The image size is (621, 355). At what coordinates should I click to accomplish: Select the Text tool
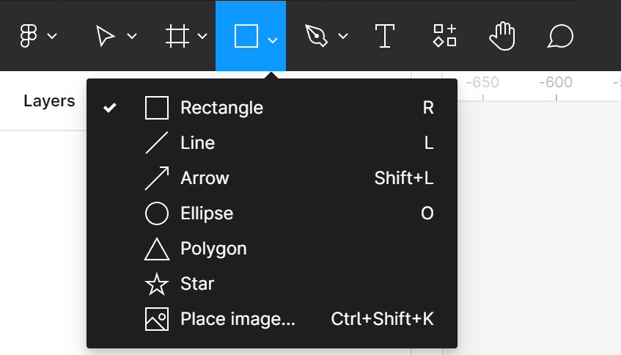pos(385,36)
